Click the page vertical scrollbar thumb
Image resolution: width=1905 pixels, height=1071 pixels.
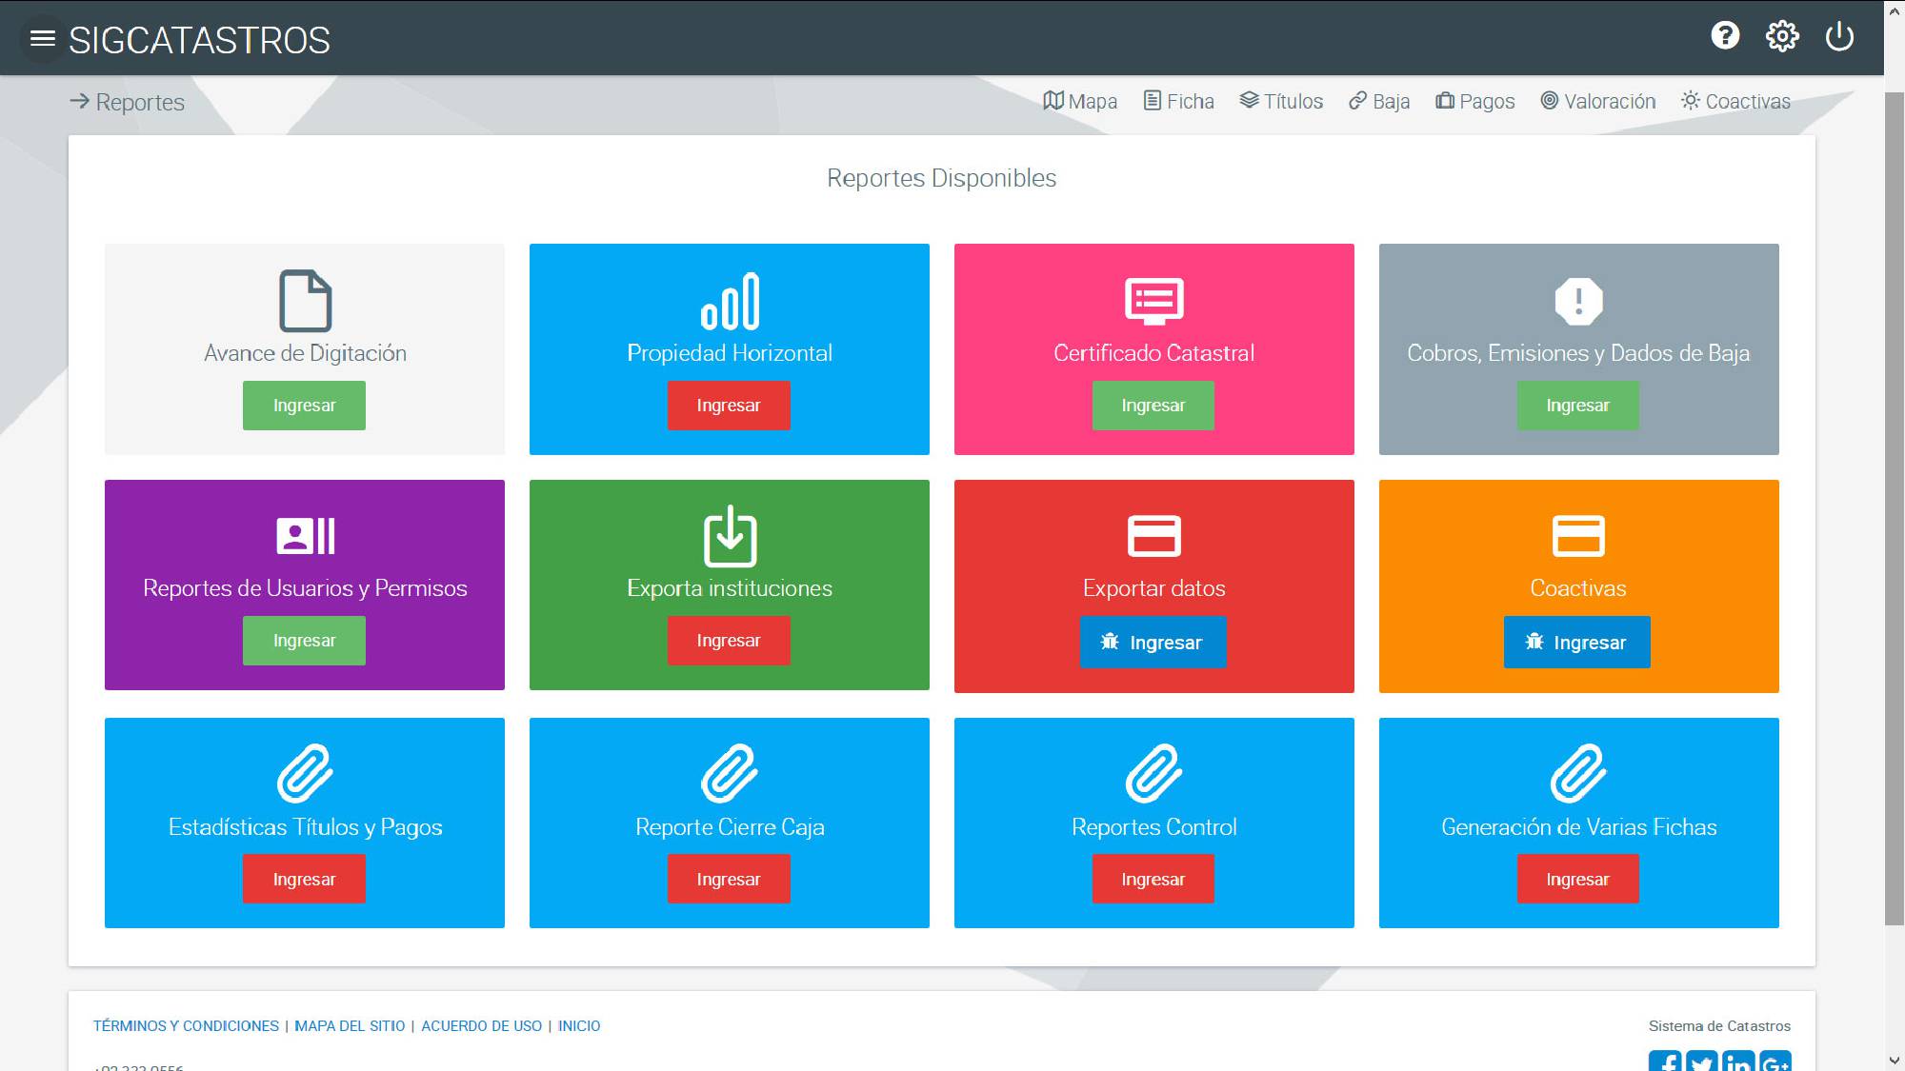pyautogui.click(x=1895, y=508)
